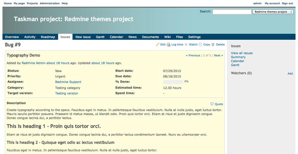Image resolution: width=298 pixels, height=154 pixels.
Task: Open the Wiki tab
Action: coord(168,37)
